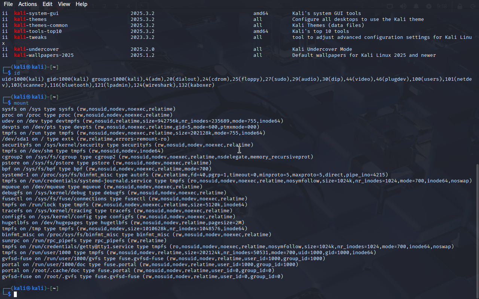Viewport: 479px width, 299px height.
Task: Click version '2025.1.2' of kali-wallpapers
Action: [x=143, y=55]
